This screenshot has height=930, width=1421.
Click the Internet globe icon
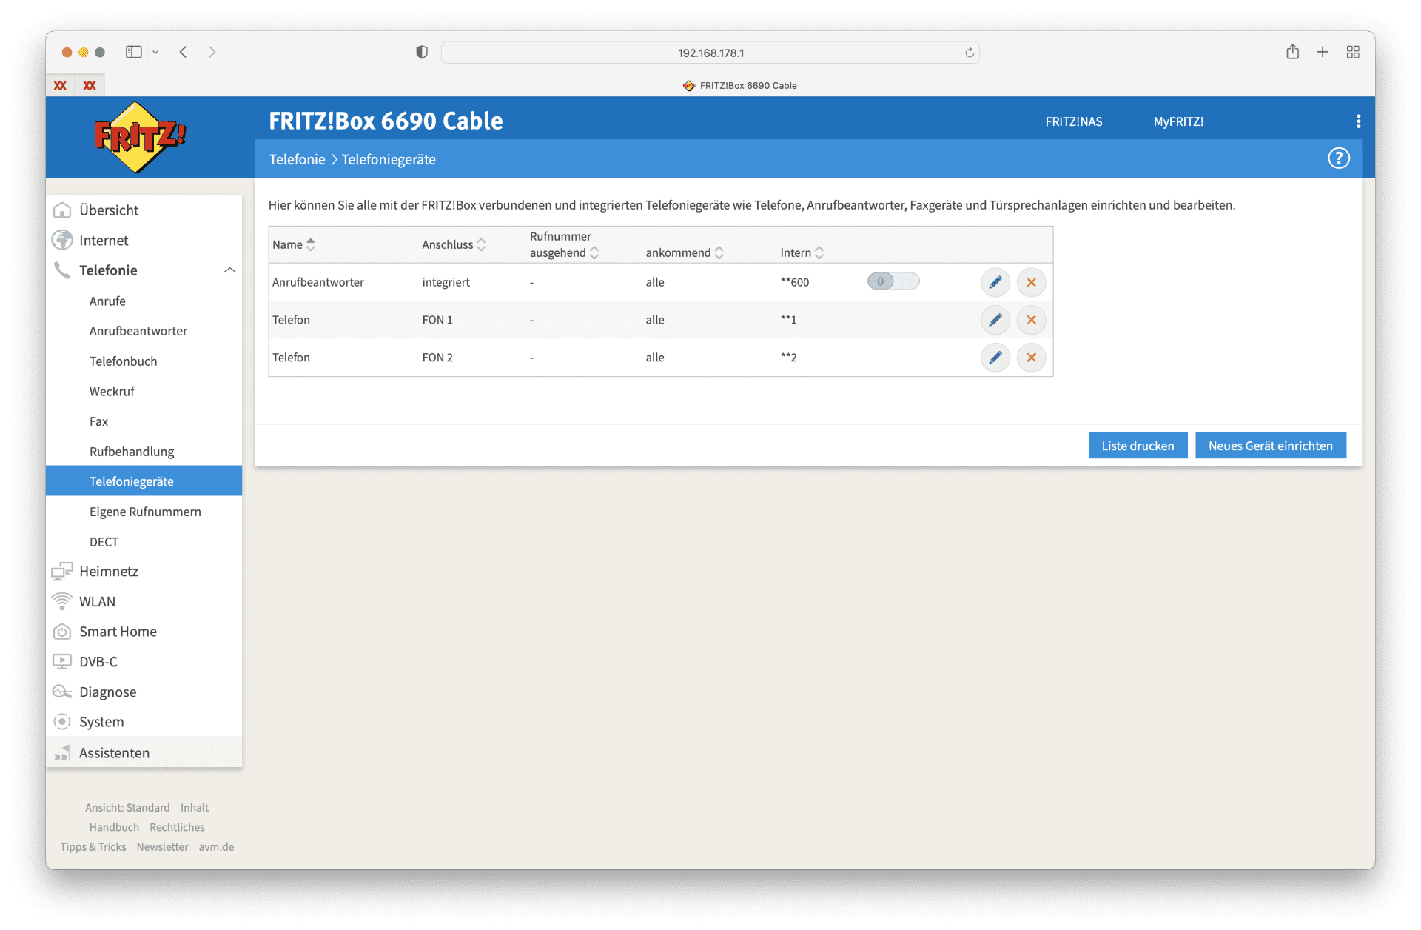tap(62, 240)
